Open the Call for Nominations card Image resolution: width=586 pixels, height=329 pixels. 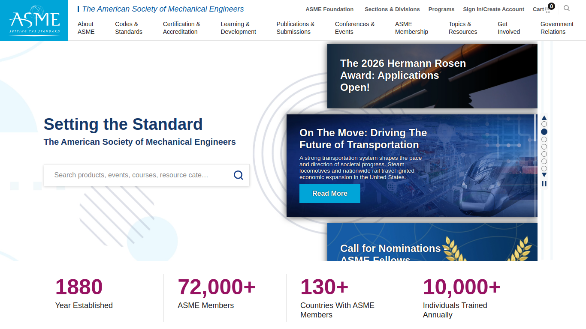click(432, 242)
